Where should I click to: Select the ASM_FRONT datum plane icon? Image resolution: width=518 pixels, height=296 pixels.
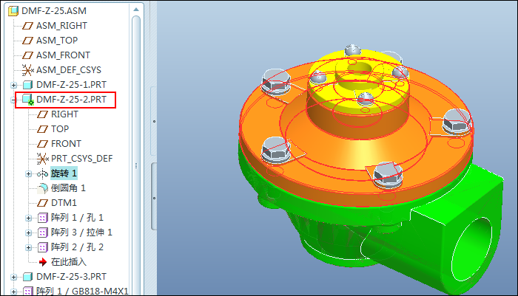pyautogui.click(x=27, y=55)
